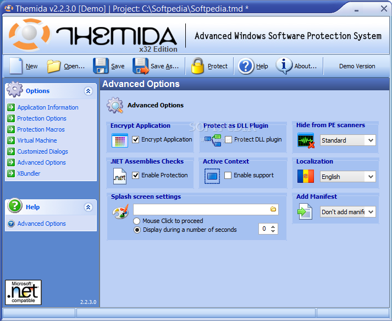Click the Protect toolbar label
Viewport: 392px width, 321px height.
218,66
